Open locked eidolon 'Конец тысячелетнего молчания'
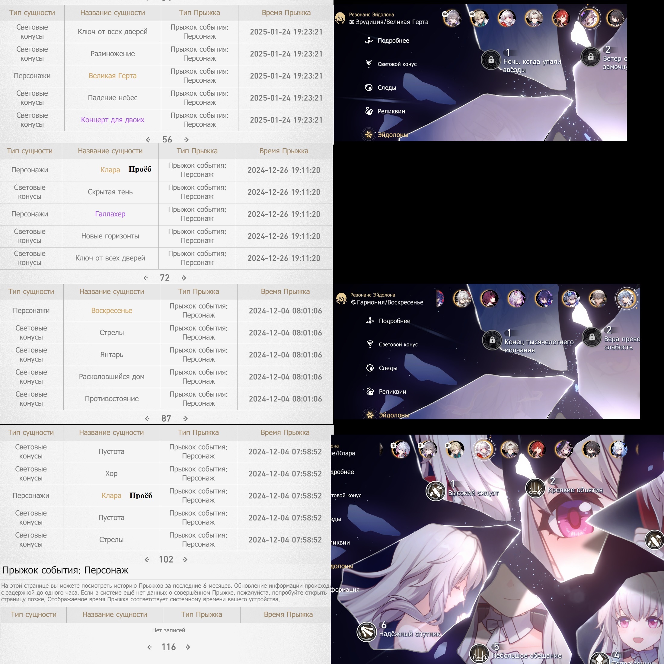 pyautogui.click(x=492, y=340)
